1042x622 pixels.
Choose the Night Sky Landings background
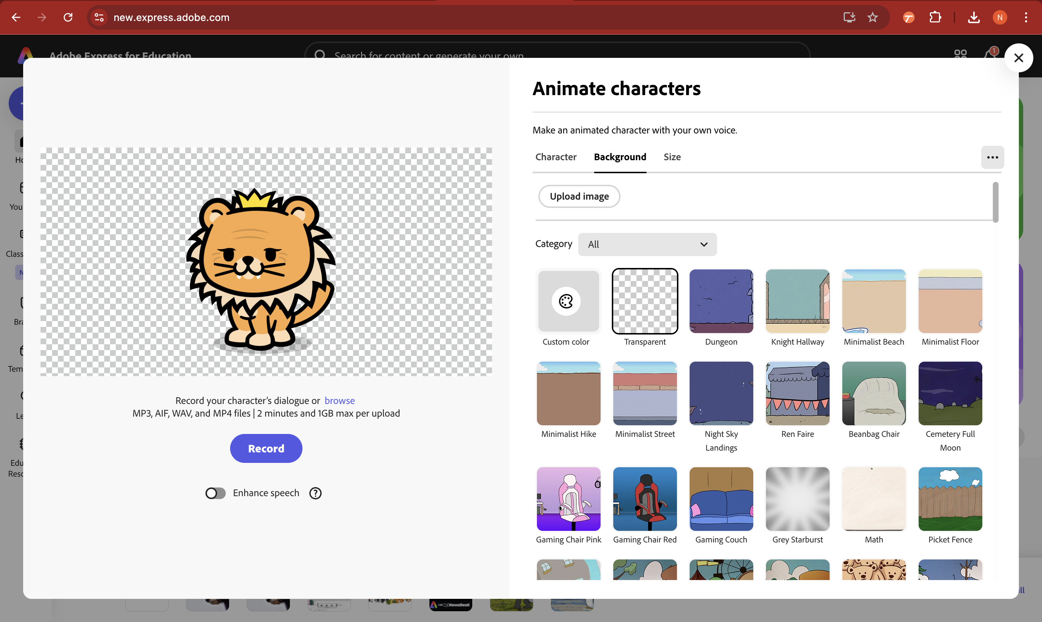[x=721, y=393]
